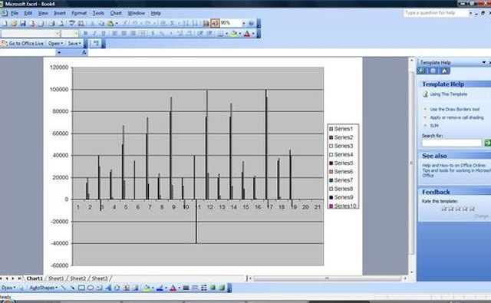Switch to the Sheet2 tab
Image resolution: width=491 pixels, height=303 pixels.
tap(77, 278)
